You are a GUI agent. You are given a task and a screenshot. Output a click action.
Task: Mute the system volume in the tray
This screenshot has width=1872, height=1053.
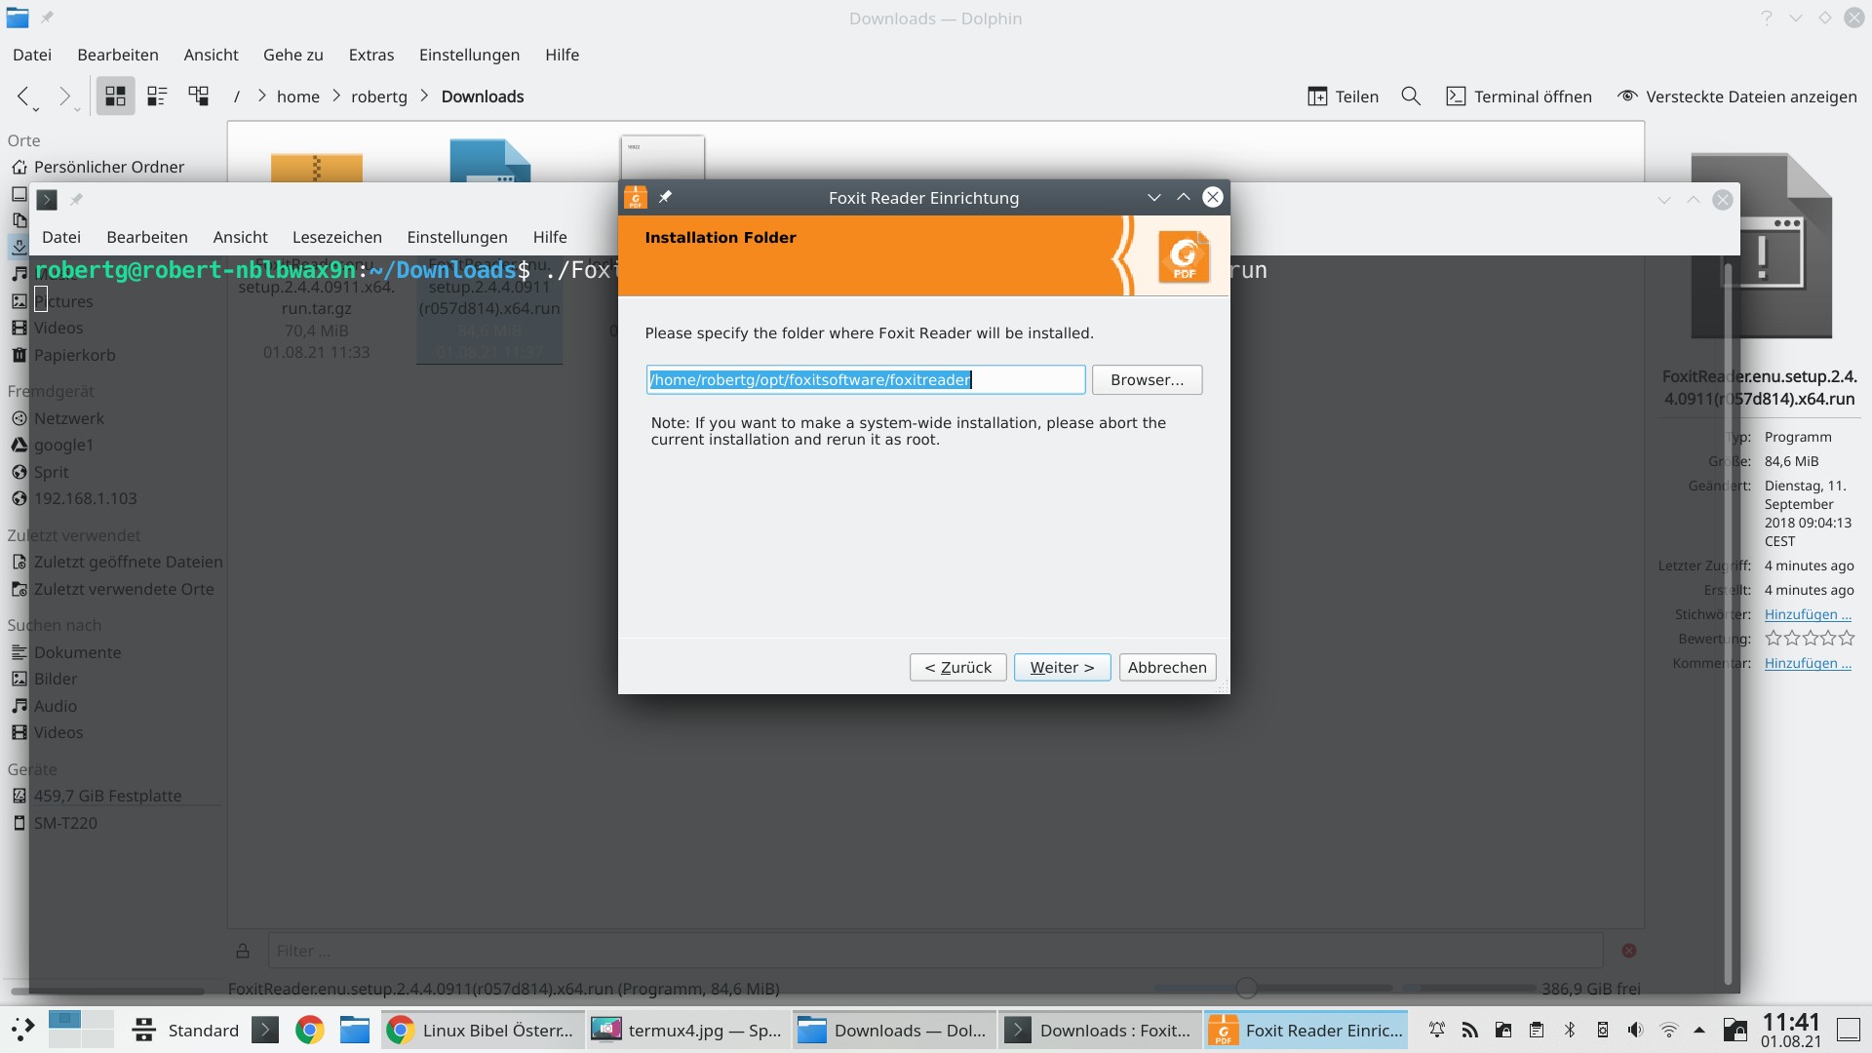1634,1029
